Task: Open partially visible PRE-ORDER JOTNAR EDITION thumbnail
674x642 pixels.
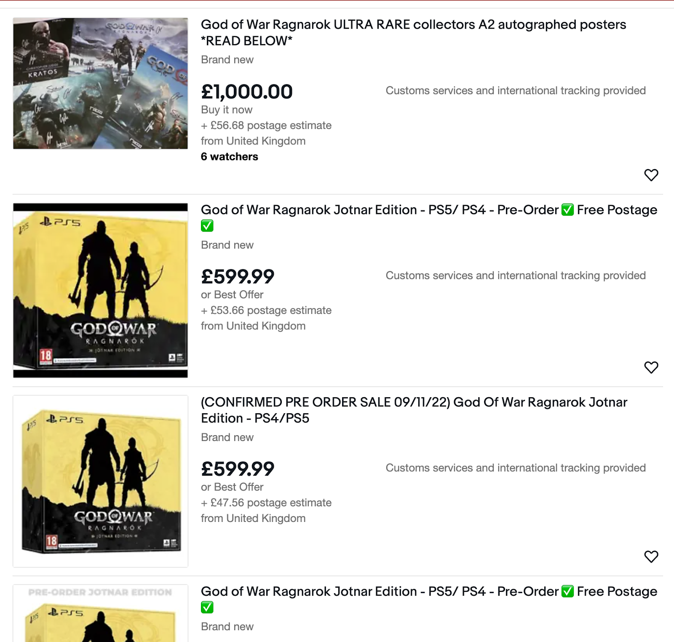Action: point(100,613)
